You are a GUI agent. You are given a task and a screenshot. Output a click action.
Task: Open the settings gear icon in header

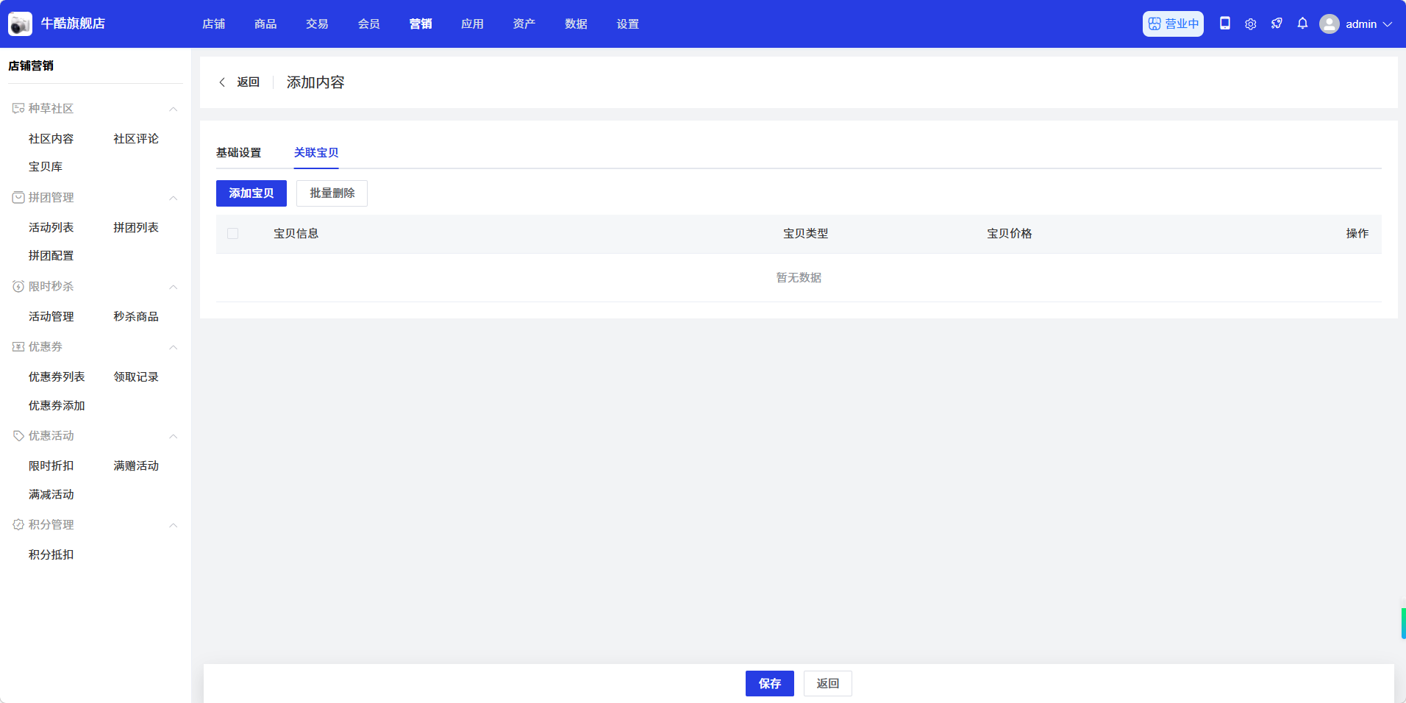[1250, 24]
